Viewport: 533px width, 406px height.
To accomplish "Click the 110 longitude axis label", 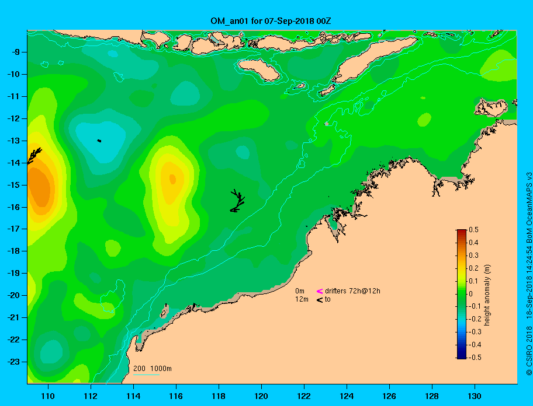I will coord(48,396).
